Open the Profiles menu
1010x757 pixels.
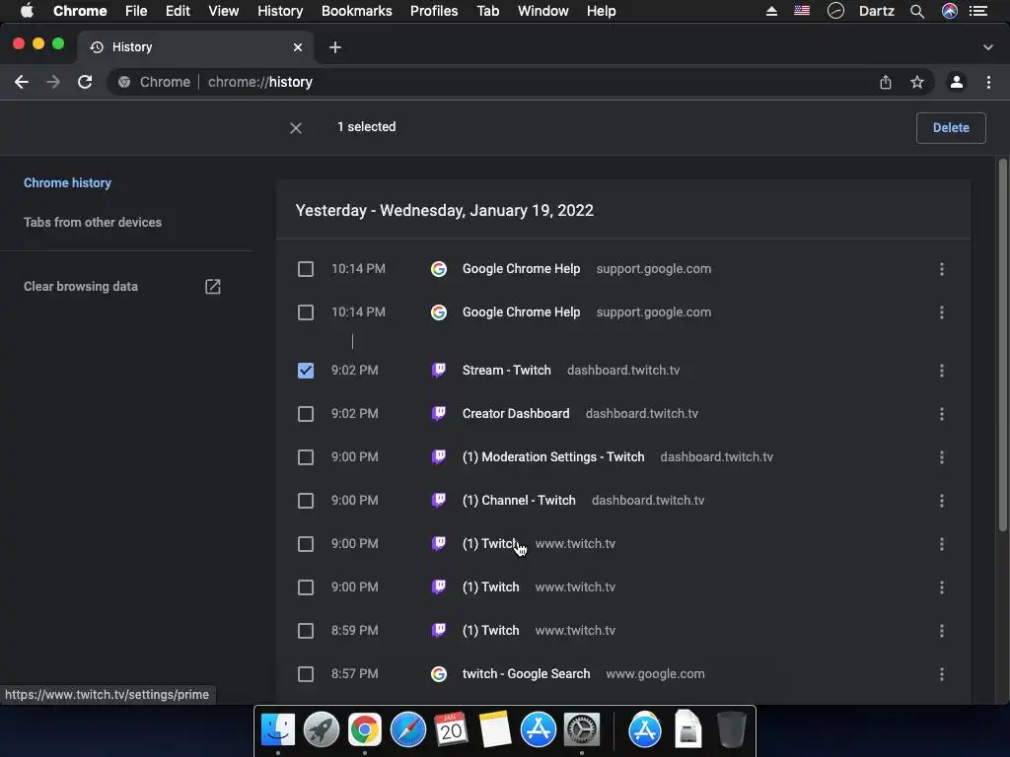pyautogui.click(x=434, y=11)
